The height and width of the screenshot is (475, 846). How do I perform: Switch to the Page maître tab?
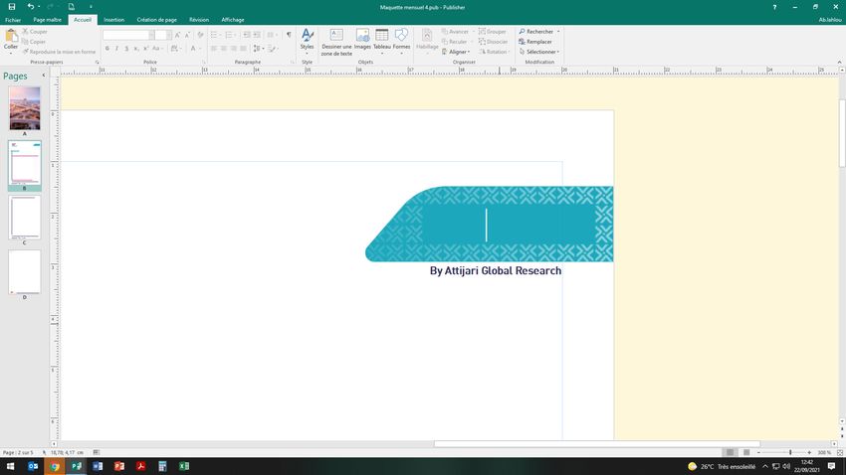click(x=48, y=20)
